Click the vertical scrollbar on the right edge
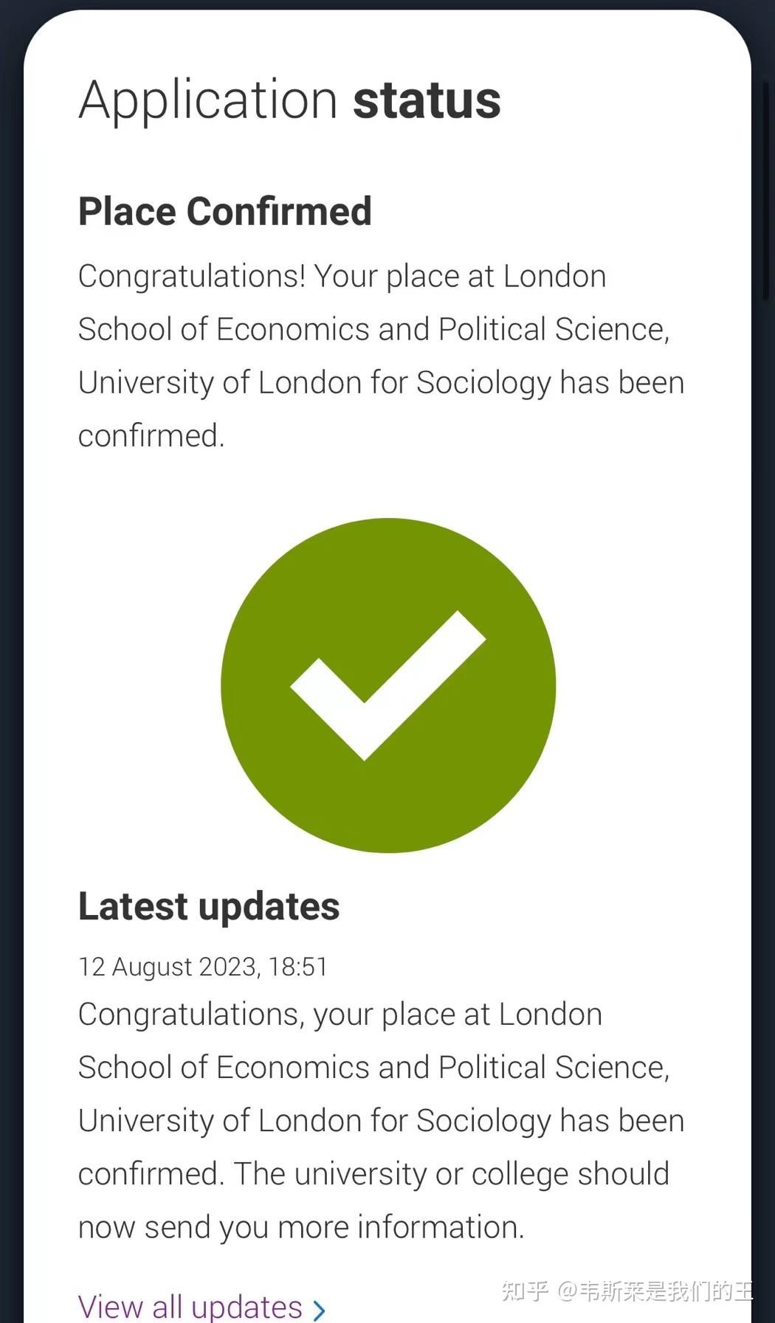This screenshot has width=775, height=1323. pyautogui.click(x=766, y=192)
